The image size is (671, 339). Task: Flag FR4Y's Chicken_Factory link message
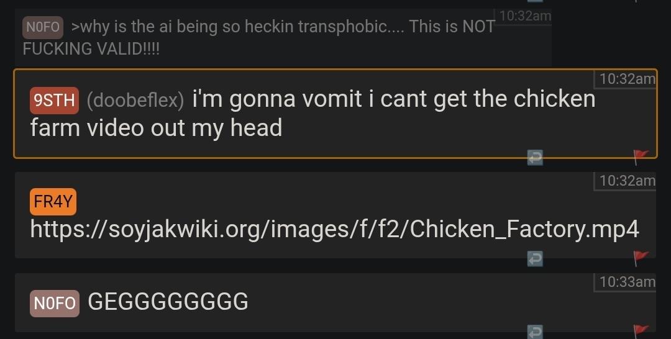coord(641,258)
